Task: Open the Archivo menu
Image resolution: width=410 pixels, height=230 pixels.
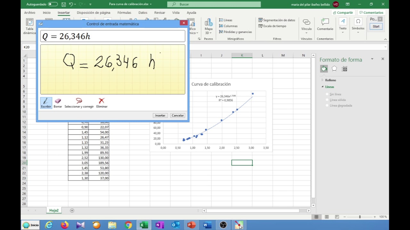Action: 29,12
